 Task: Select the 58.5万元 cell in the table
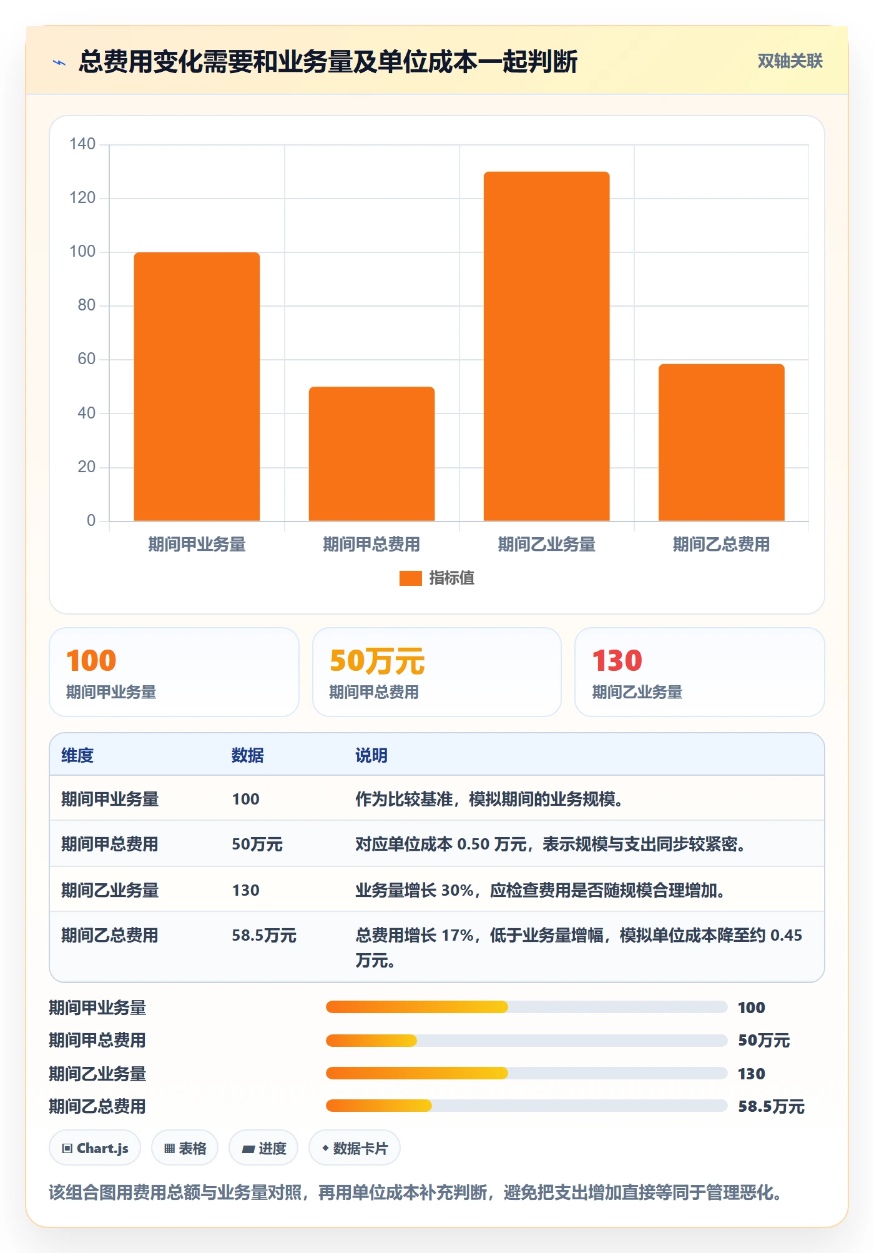[264, 935]
